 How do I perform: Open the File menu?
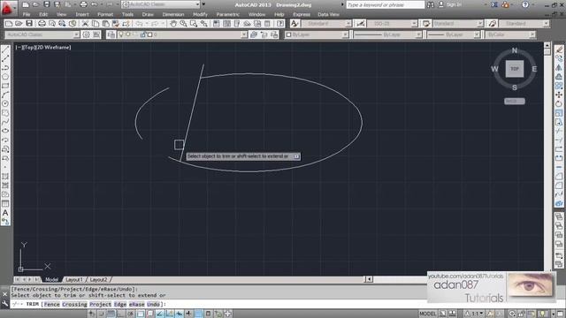tap(27, 14)
